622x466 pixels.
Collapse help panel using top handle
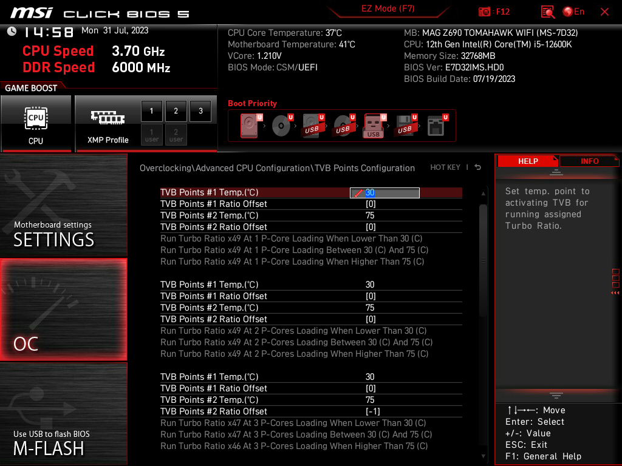point(556,172)
